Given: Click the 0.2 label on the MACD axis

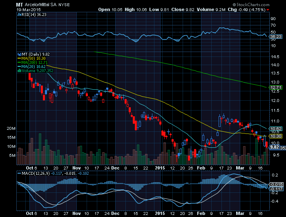Looking at the screenshot, I should (x=275, y=175).
